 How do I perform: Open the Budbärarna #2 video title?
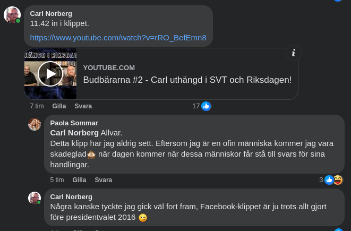point(187,80)
